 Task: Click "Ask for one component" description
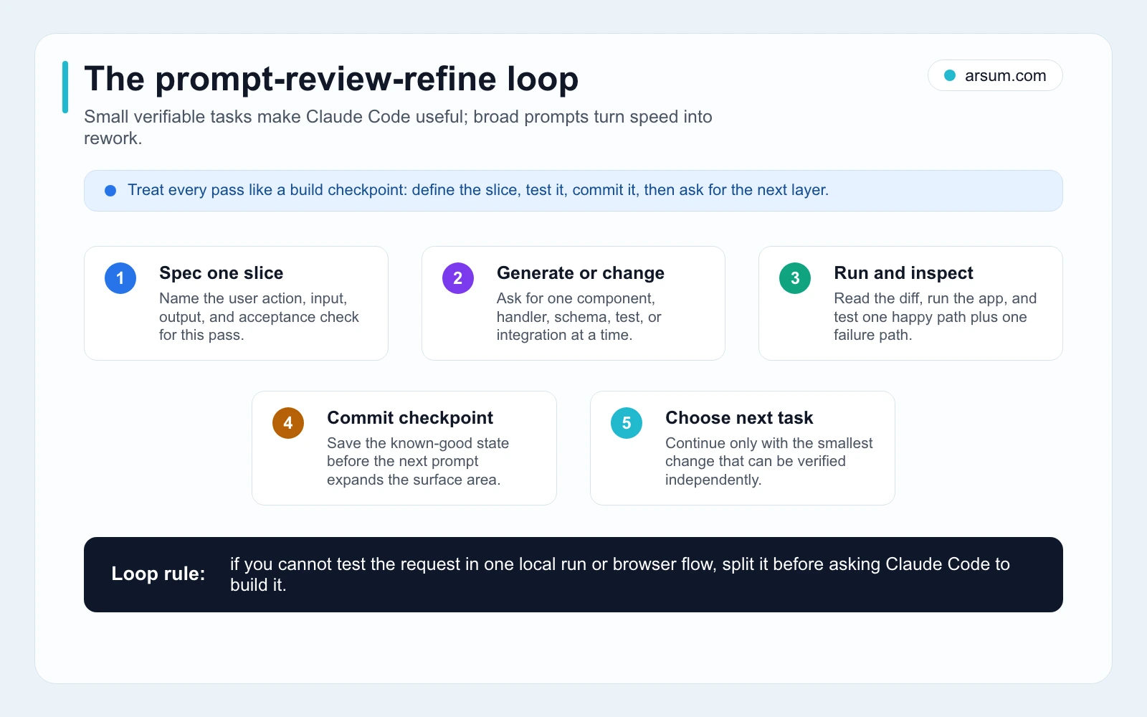579,317
